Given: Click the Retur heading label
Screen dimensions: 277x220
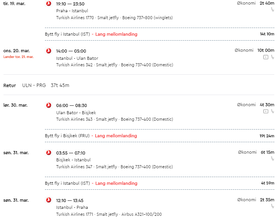Looking at the screenshot, I should coord(10,85).
